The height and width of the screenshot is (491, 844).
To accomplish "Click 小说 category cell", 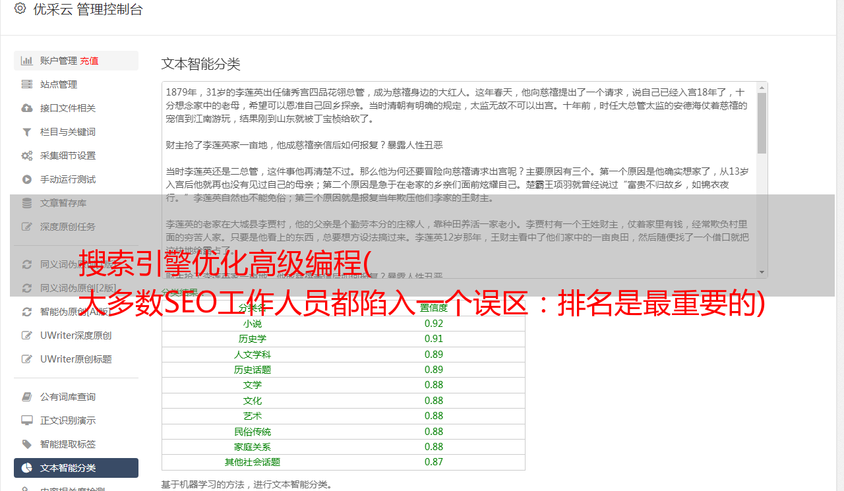I will tap(253, 324).
